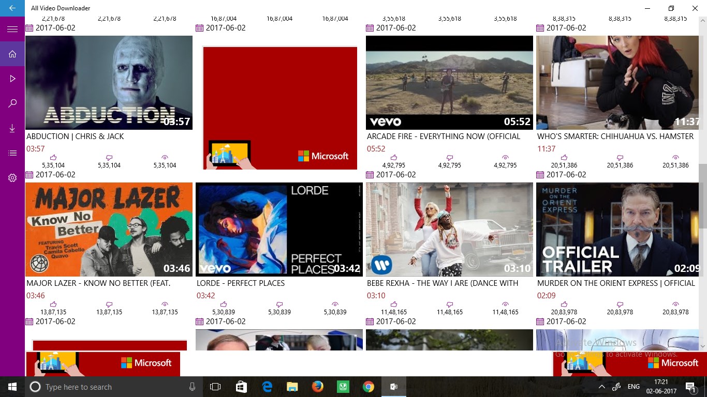Click the down arrow of the vertical scrollbar
707x397 pixels.
tap(703, 346)
